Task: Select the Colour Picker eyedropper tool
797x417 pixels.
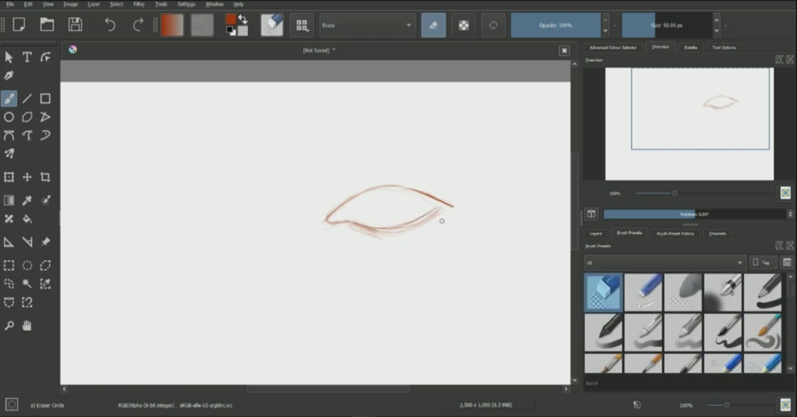Action: point(27,200)
